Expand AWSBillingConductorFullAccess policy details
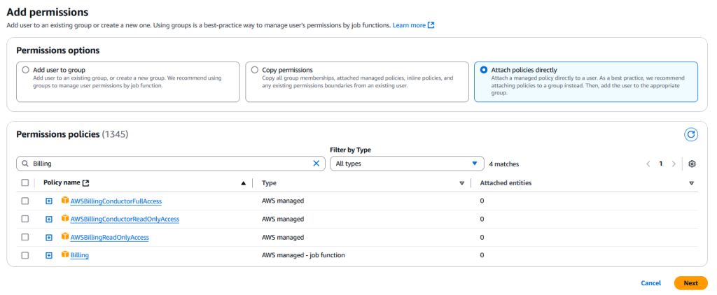Image resolution: width=717 pixels, height=295 pixels. [x=49, y=201]
